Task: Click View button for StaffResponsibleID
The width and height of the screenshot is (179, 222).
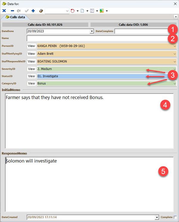Action: [x=31, y=61]
